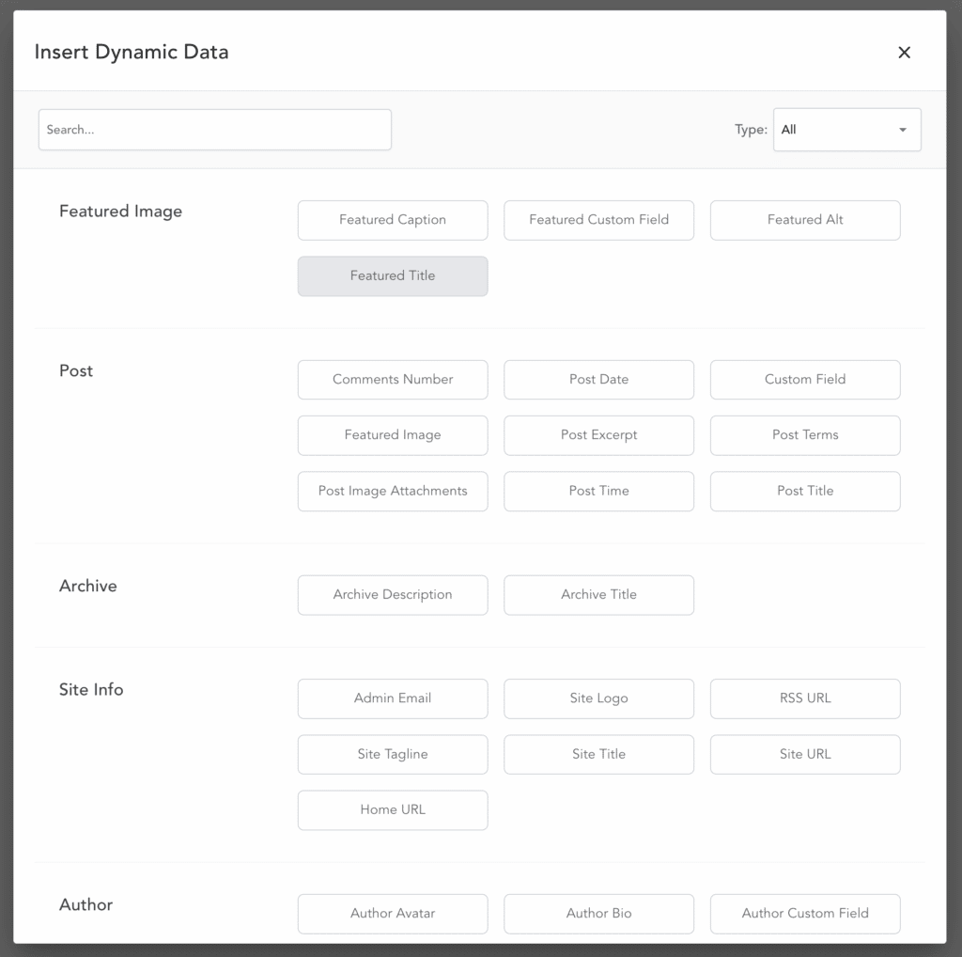962x957 pixels.
Task: Select the Featured Alt option
Action: tap(805, 220)
